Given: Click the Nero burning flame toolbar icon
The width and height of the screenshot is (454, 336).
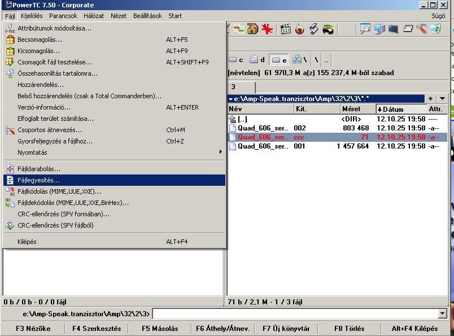Looking at the screenshot, I should point(300,29).
